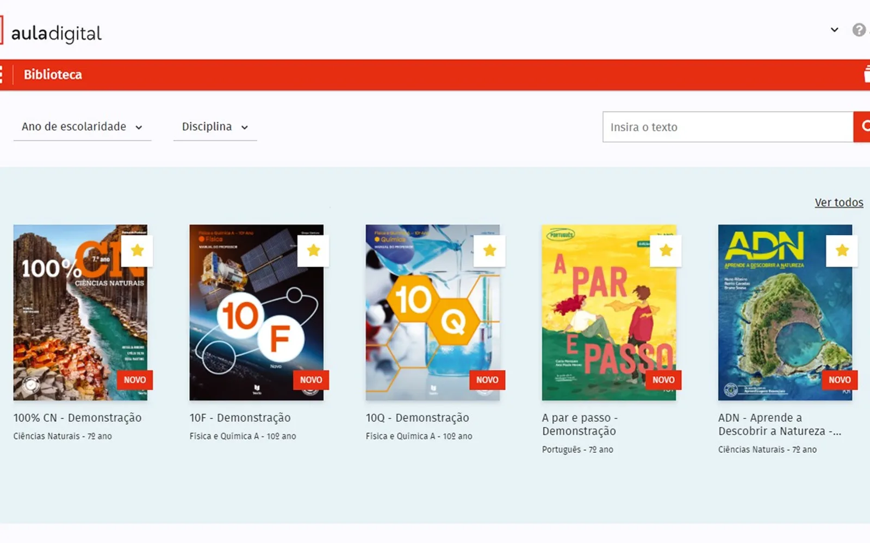
Task: Click the NOVO badge on 100% CN
Action: coord(135,380)
